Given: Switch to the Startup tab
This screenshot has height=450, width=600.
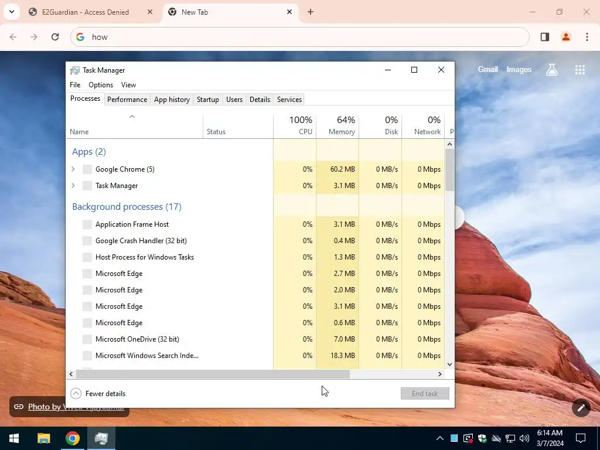Looking at the screenshot, I should click(208, 100).
